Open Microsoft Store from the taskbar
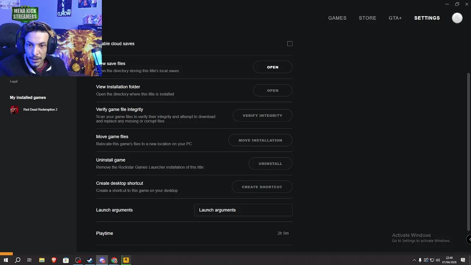This screenshot has width=471, height=265. pyautogui.click(x=66, y=260)
